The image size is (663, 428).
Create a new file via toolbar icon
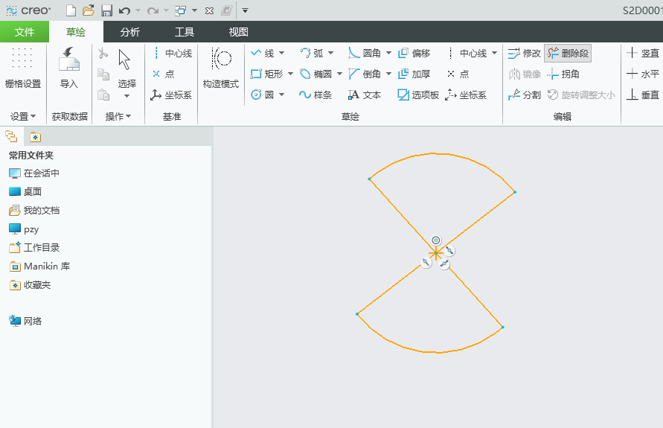(x=71, y=10)
